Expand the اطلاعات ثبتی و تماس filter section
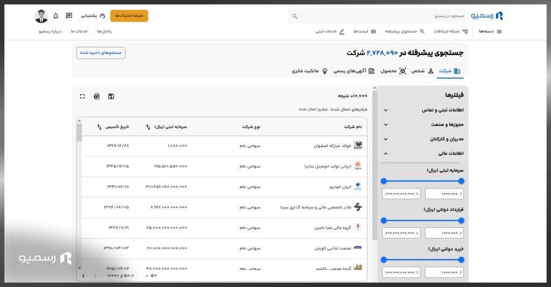The image size is (551, 287). coord(423,110)
